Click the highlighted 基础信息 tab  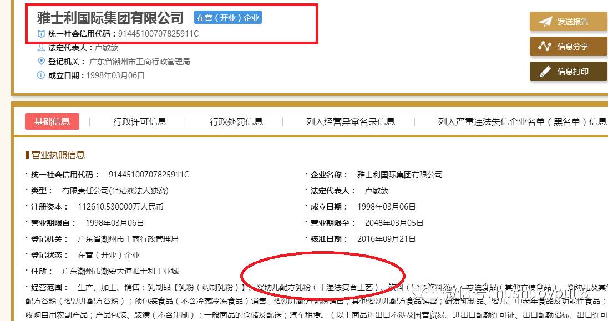(x=52, y=121)
